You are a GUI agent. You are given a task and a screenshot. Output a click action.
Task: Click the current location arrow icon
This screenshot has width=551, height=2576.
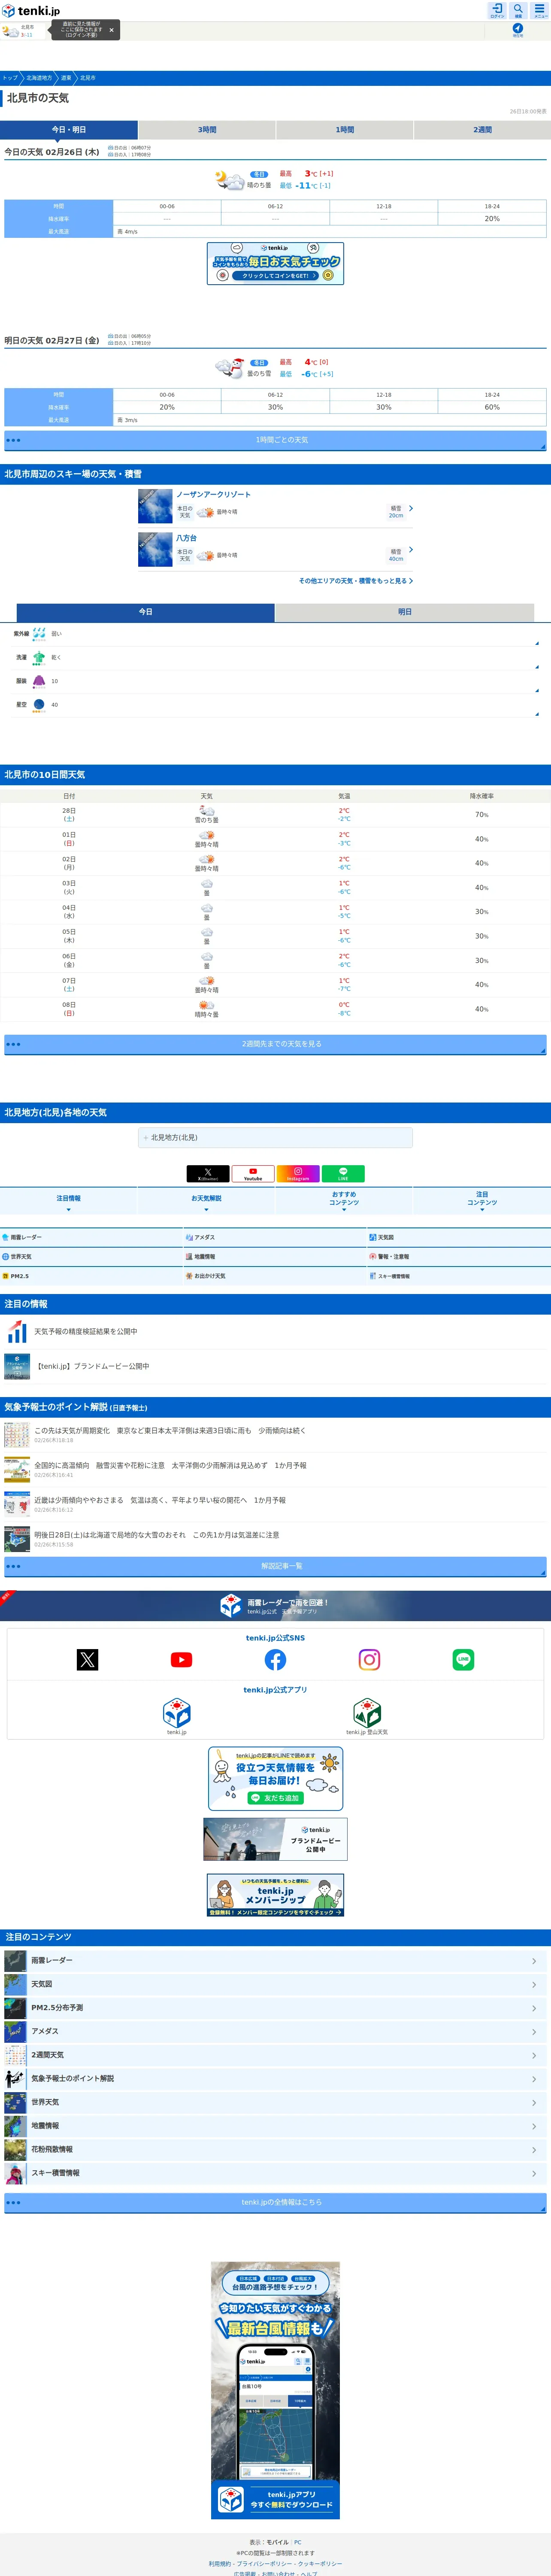[518, 29]
